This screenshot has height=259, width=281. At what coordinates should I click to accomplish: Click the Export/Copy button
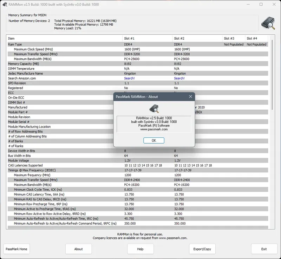pyautogui.click(x=202, y=249)
